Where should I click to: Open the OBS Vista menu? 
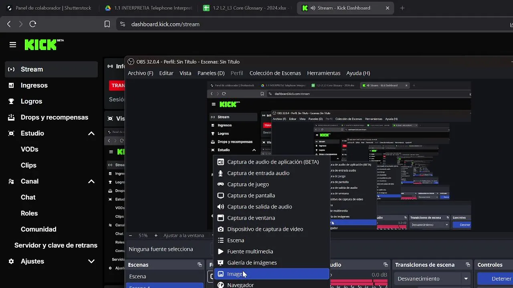(185, 73)
